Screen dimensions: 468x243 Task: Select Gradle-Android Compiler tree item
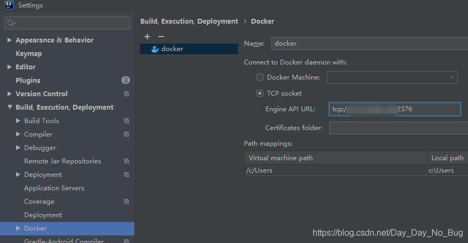coord(64,241)
